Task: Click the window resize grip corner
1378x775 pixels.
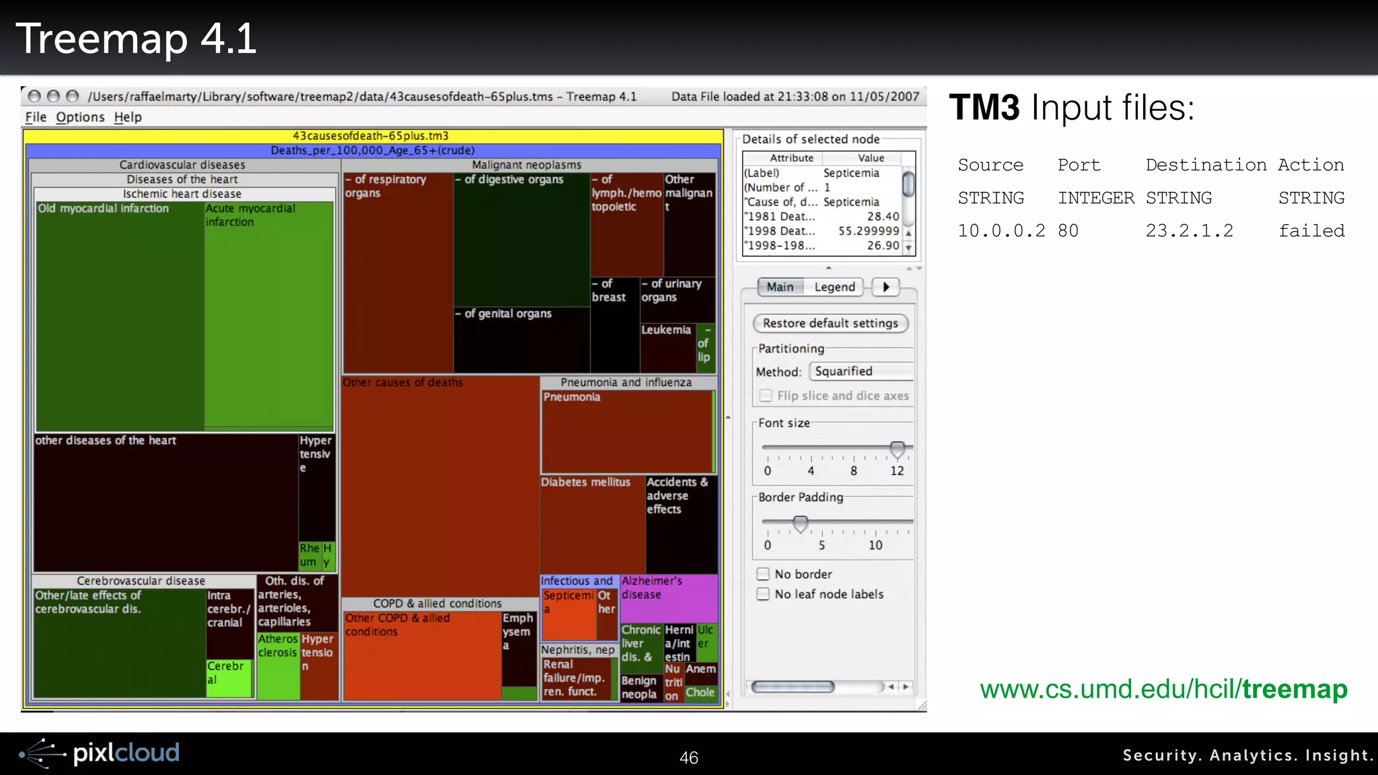Action: coord(921,705)
